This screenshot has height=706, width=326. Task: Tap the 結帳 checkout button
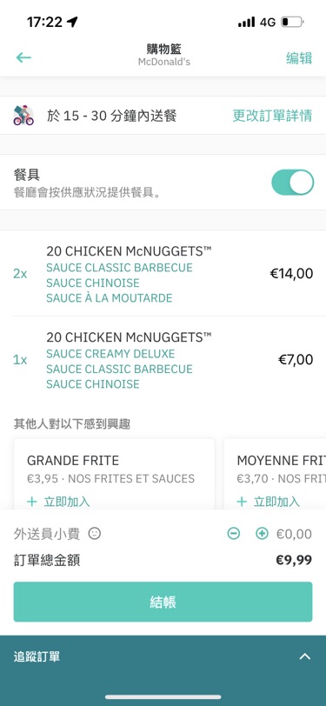click(163, 602)
